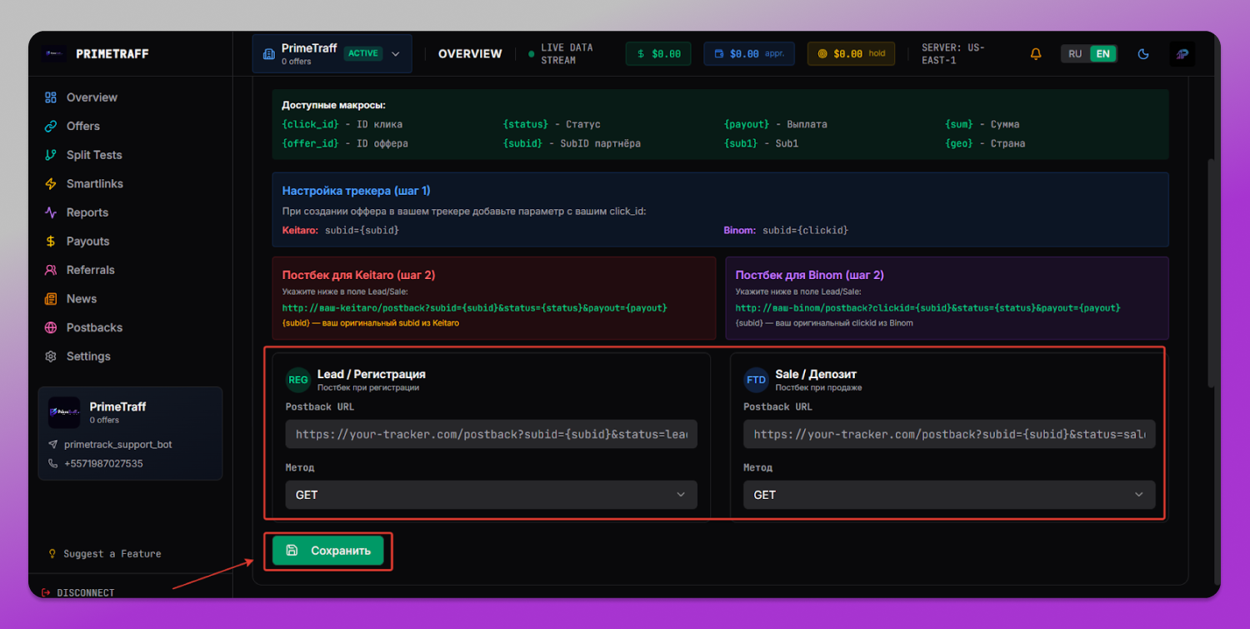This screenshot has height=629, width=1250.
Task: Click the {sub1} macro
Action: pyautogui.click(x=742, y=143)
